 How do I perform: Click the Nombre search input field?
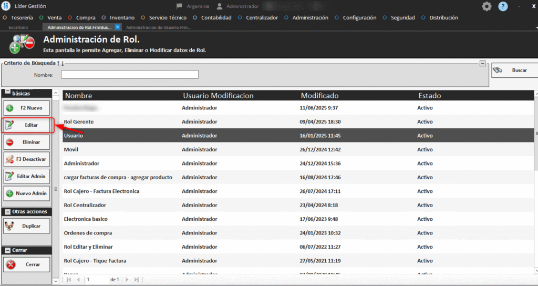coord(130,75)
